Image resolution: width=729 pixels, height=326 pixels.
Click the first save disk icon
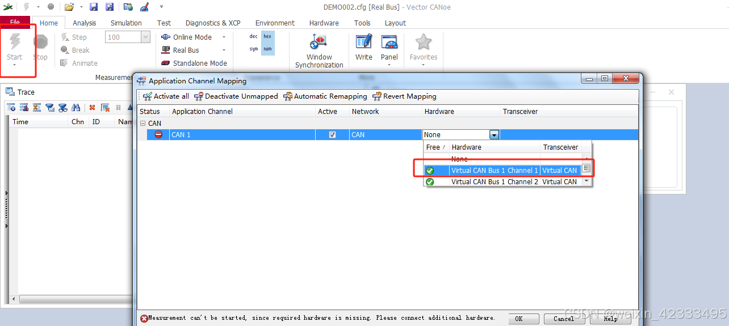coord(94,7)
